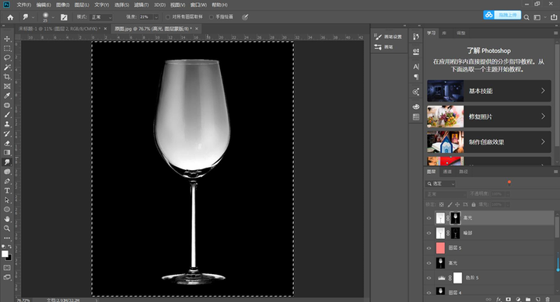
Task: Select the History Brush tool
Action: pos(7,134)
